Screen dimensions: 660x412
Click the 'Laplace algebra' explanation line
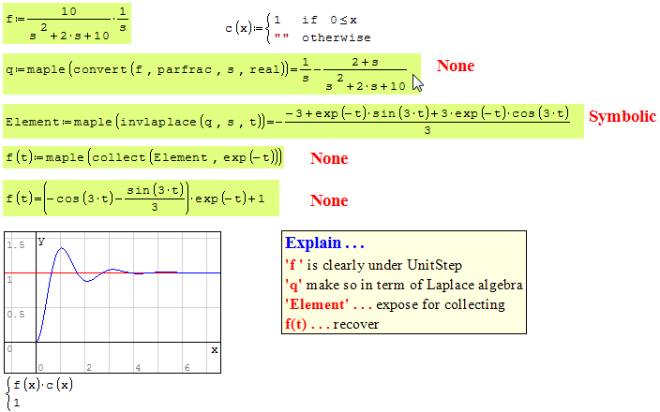403,285
